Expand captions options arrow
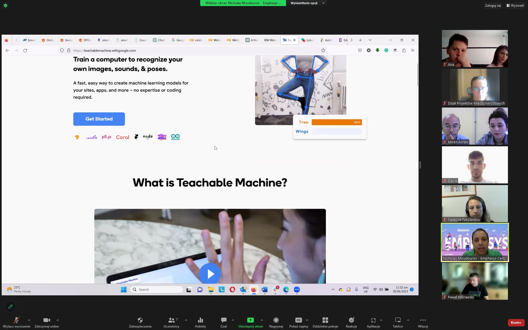This screenshot has height=330, width=528. click(307, 320)
